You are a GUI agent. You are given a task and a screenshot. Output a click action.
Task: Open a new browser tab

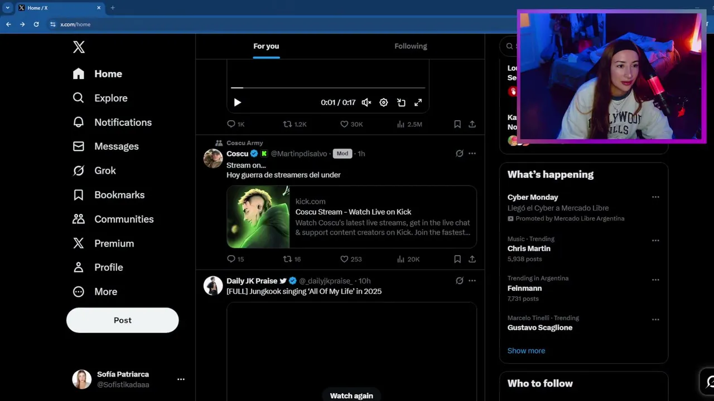[x=113, y=8]
